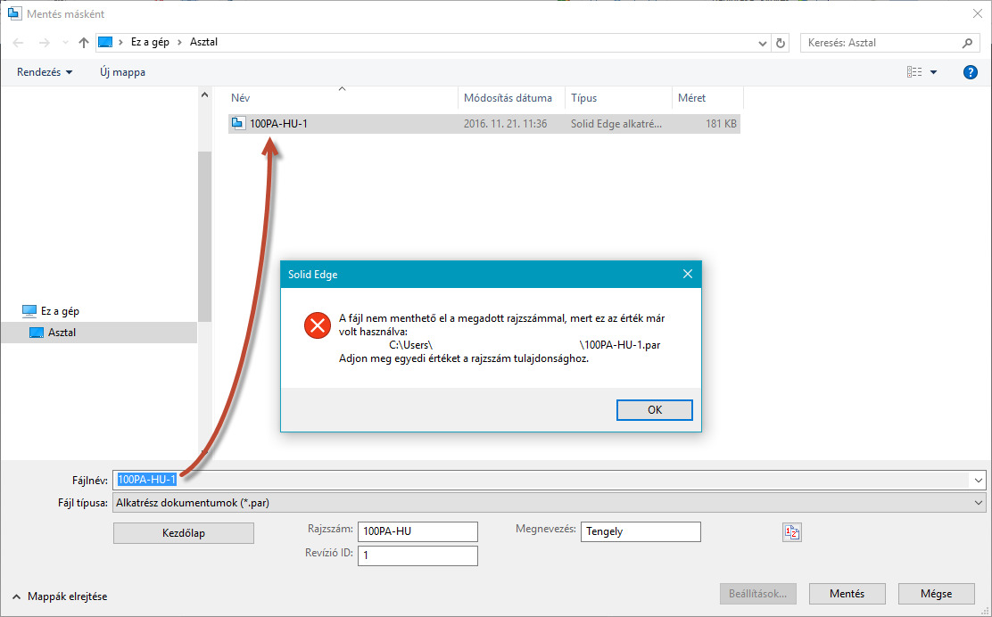Sort by the Méret column header
Image resolution: width=992 pixels, height=617 pixels.
[x=707, y=98]
